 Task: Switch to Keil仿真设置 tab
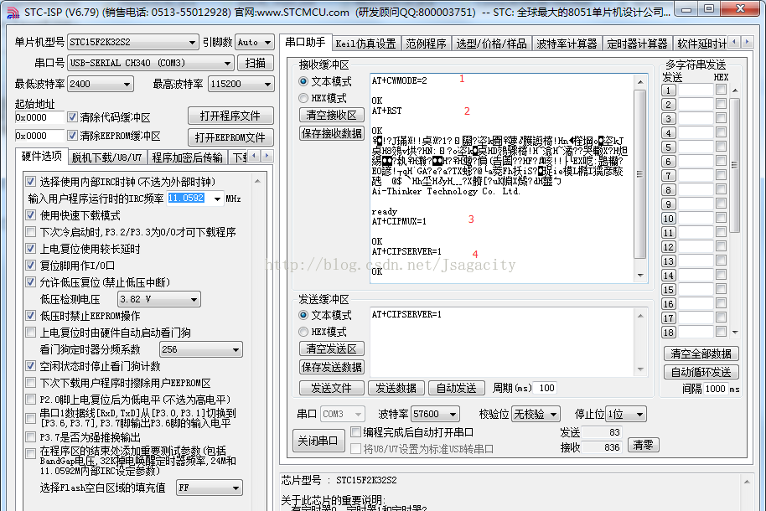[x=366, y=44]
